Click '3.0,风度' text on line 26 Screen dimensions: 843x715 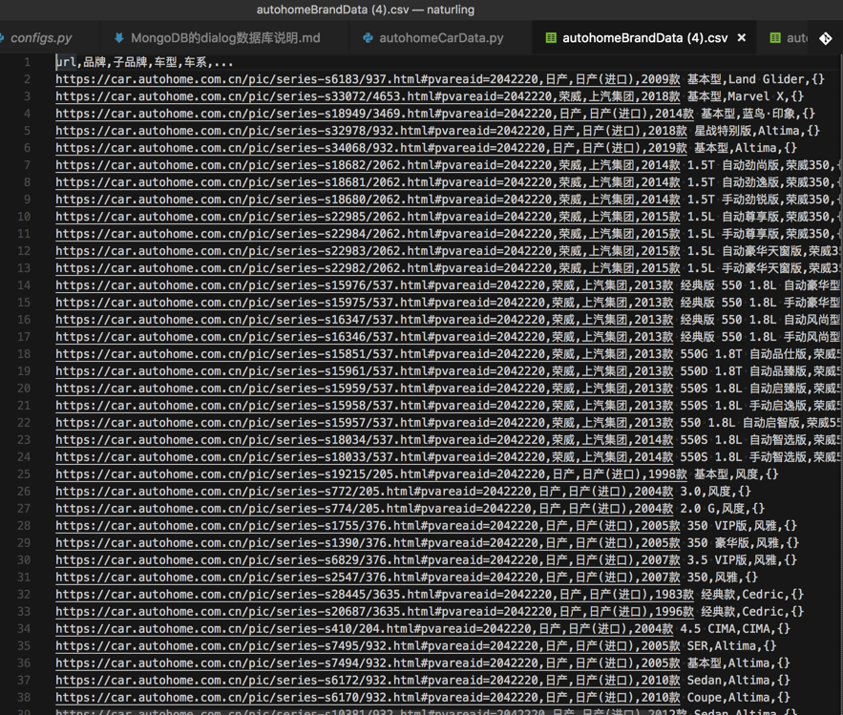[x=705, y=492]
